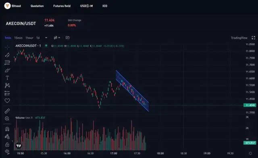258x158 pixels.
Task: Activate the zoom in tool
Action: coord(7,119)
